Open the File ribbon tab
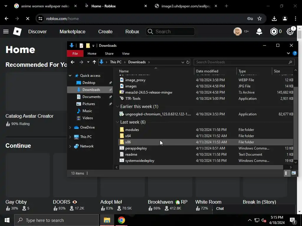Image resolution: width=302 pixels, height=226 pixels. (x=75, y=54)
